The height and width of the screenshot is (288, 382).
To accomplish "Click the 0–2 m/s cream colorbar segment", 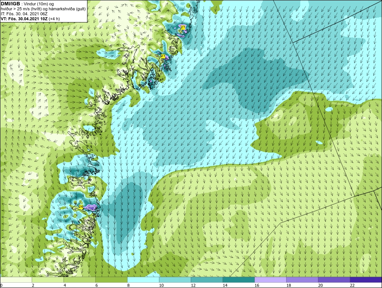I will tap(16, 280).
